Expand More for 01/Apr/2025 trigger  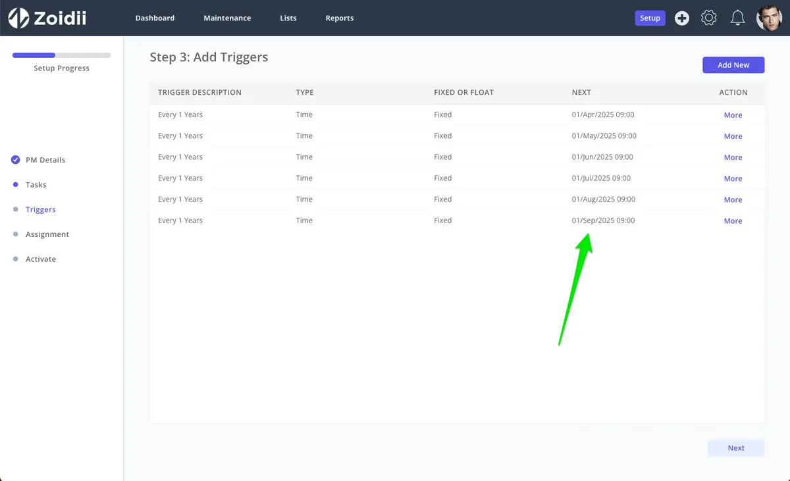[x=733, y=115]
